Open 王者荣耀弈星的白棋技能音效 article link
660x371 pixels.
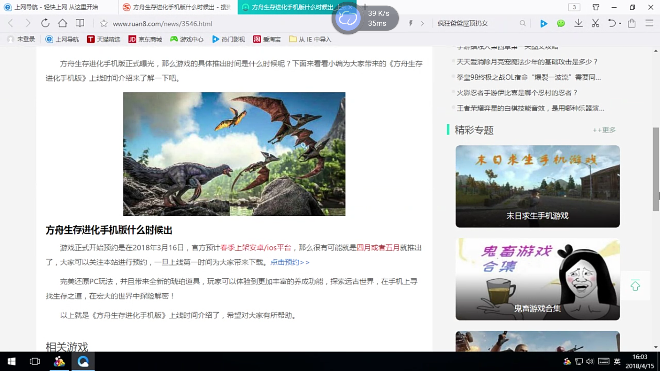tap(530, 108)
